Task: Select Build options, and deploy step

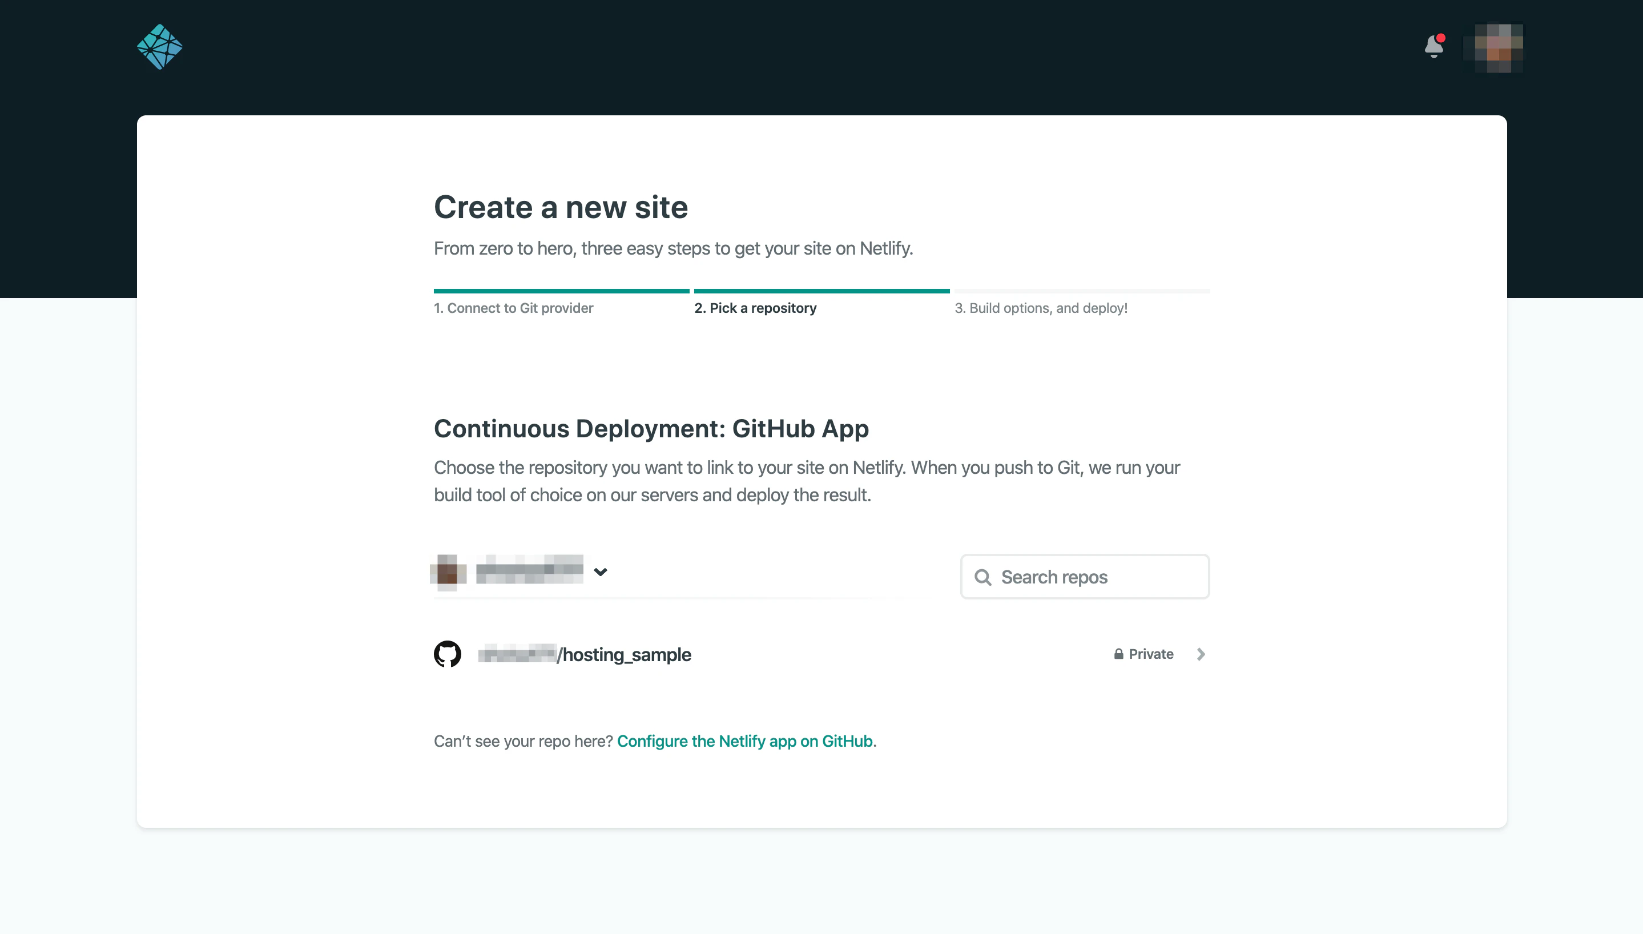Action: [1041, 308]
